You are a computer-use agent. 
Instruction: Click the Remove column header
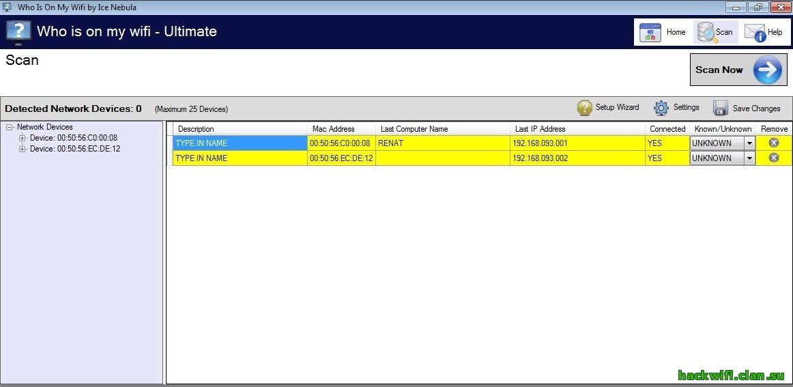tap(774, 129)
